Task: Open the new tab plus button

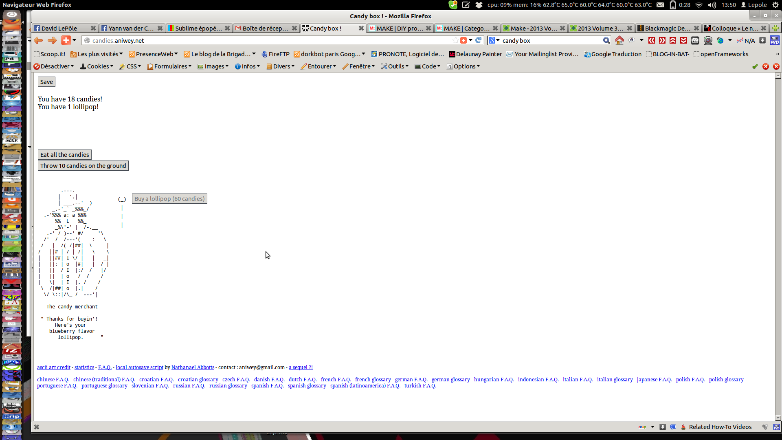Action: [775, 28]
